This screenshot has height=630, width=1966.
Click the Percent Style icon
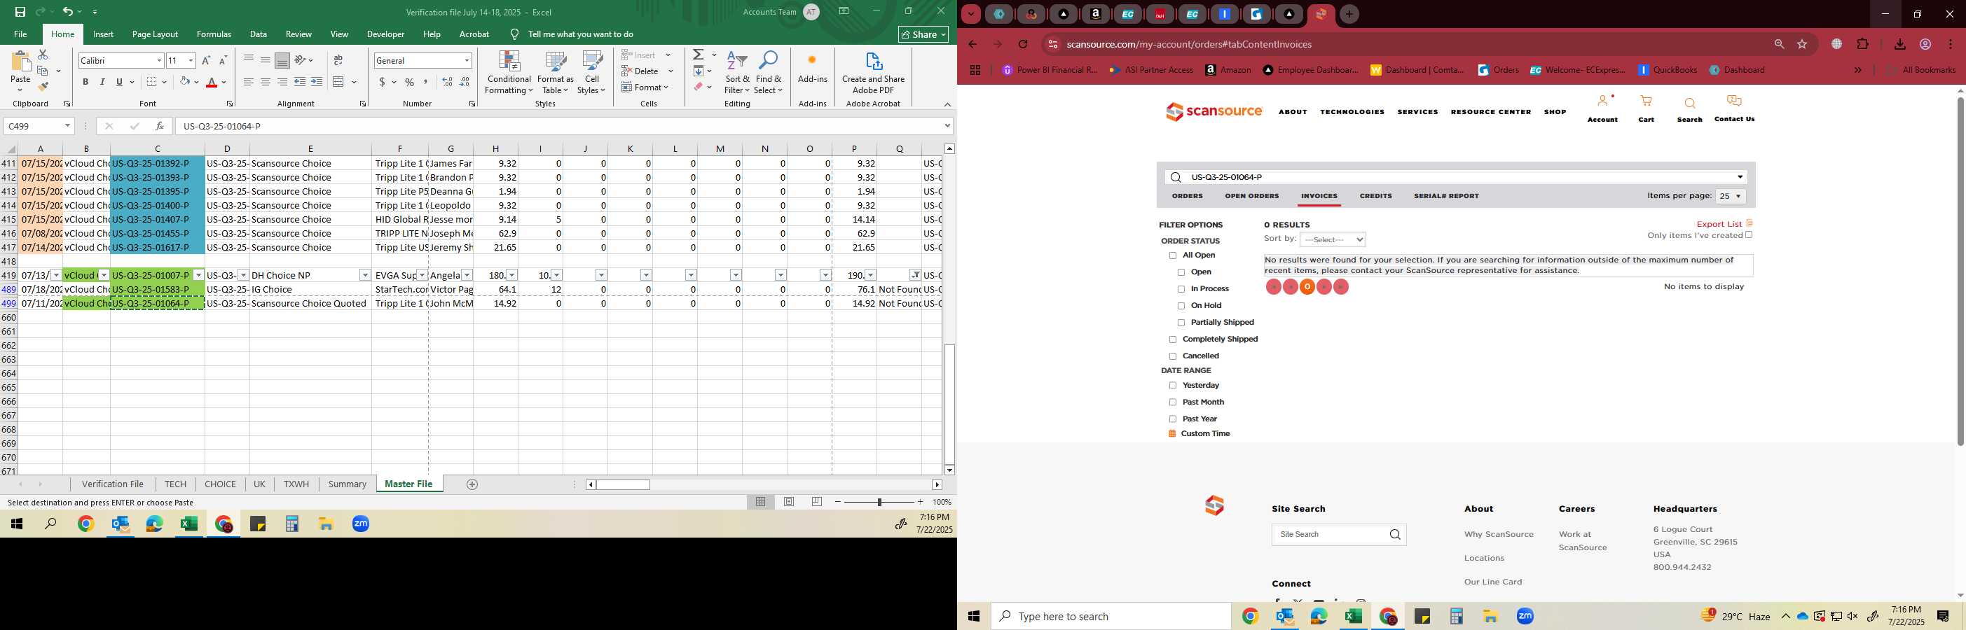[409, 82]
